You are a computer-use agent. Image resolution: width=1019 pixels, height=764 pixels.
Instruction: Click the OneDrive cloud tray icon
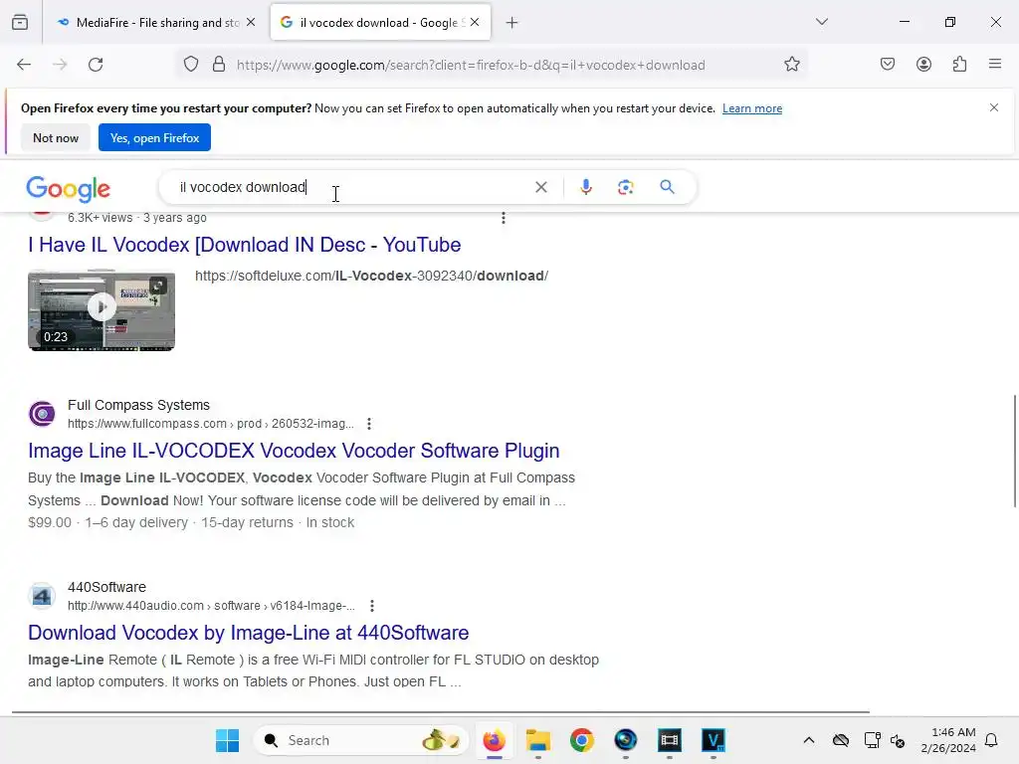tap(840, 740)
